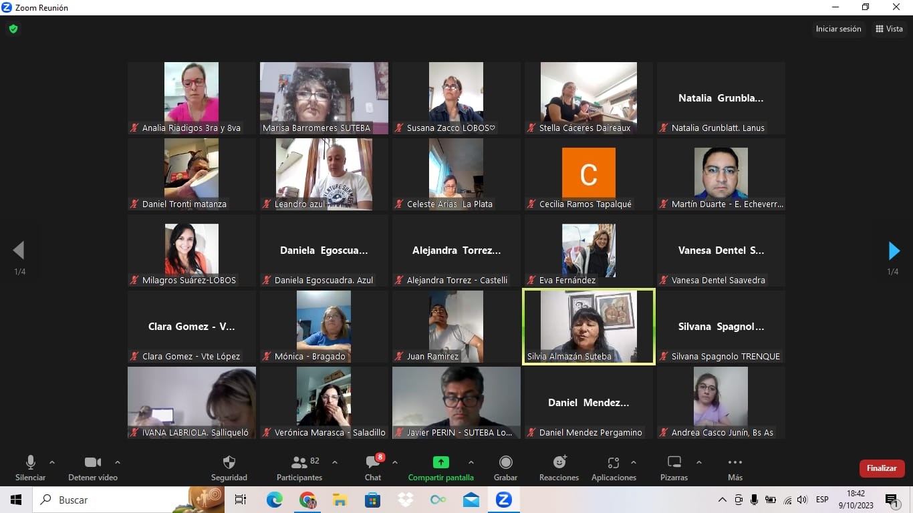The image size is (913, 513).
Task: Open the Reacciones menu
Action: point(559,468)
